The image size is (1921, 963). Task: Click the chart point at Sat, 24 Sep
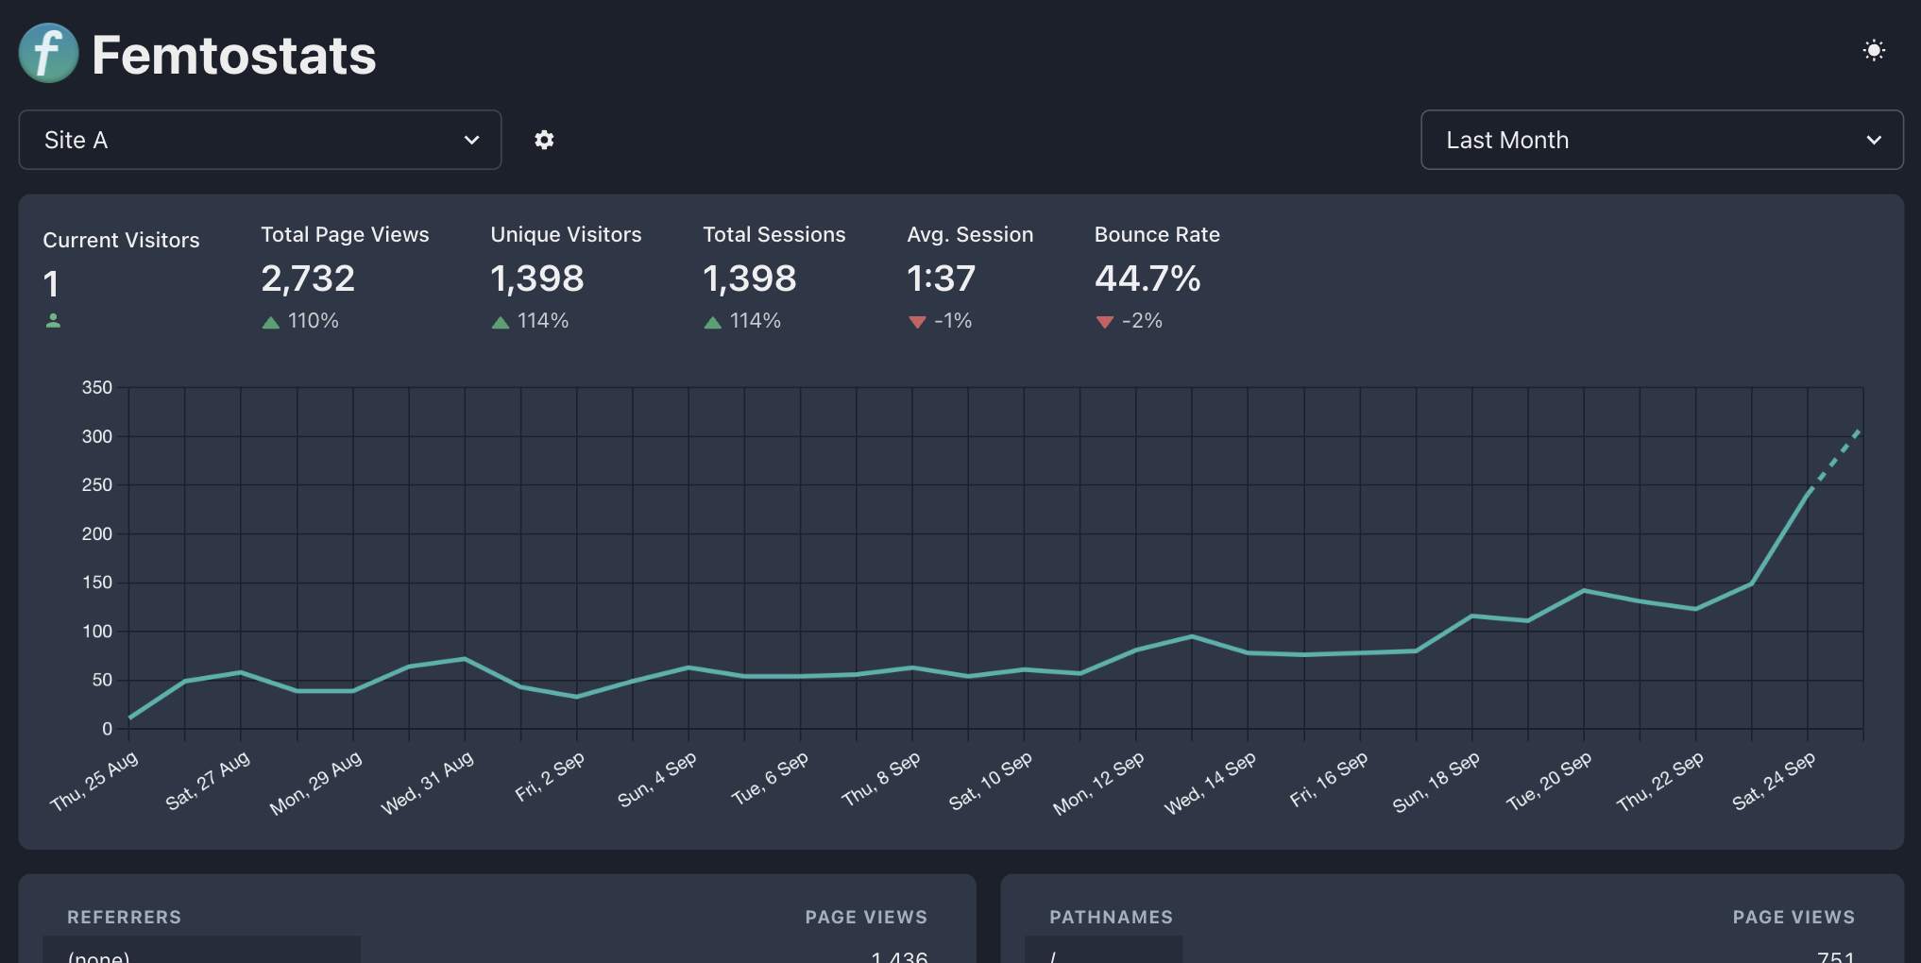[x=1808, y=495]
